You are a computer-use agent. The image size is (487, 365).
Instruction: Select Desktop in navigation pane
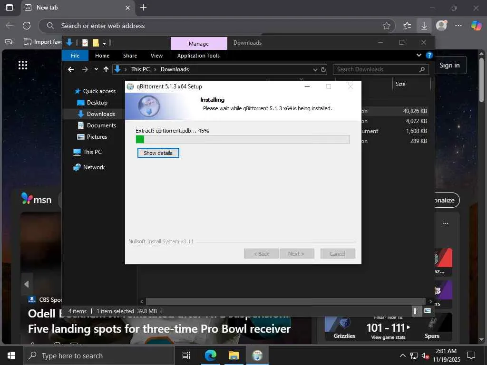pos(92,103)
